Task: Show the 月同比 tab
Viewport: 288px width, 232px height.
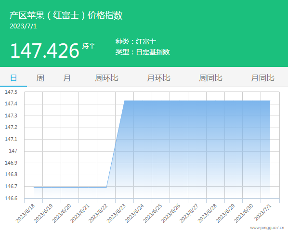Action: tap(262, 78)
